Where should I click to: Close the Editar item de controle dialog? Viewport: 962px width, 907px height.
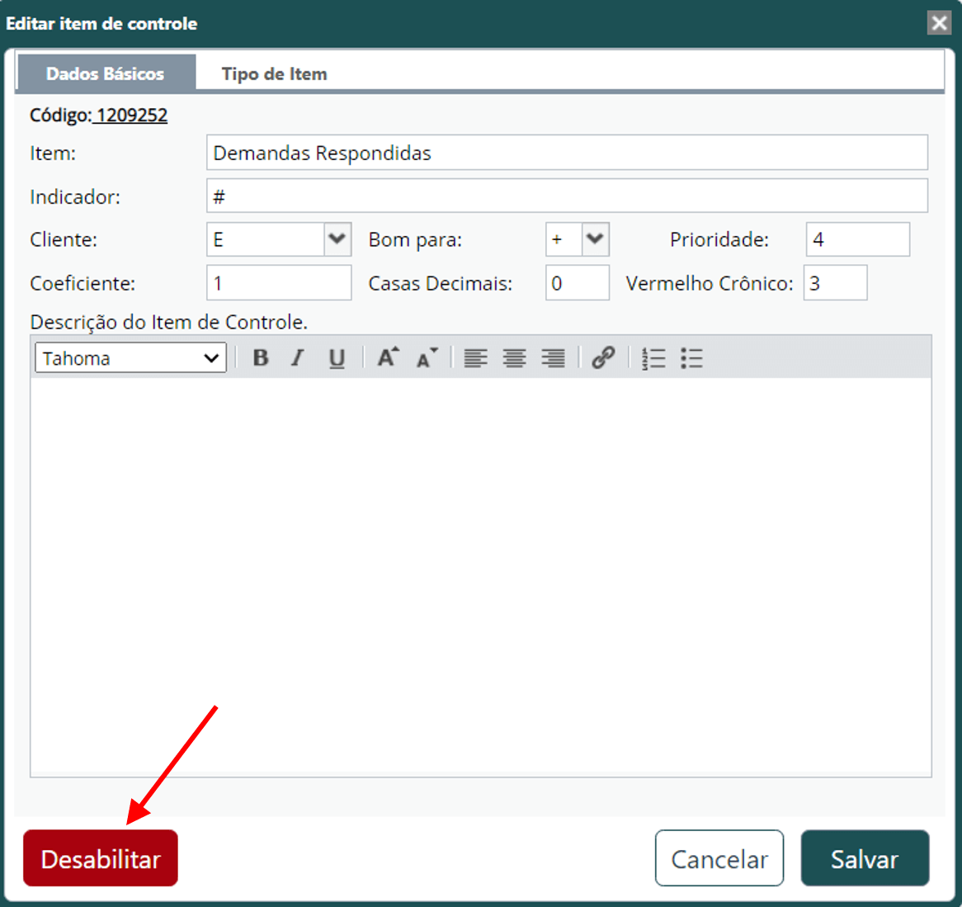[939, 23]
